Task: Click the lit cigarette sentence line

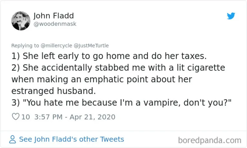Action: coord(118,68)
